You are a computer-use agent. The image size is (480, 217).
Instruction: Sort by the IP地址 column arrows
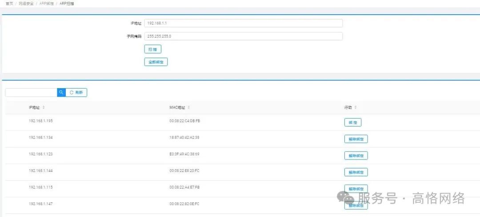44,108
